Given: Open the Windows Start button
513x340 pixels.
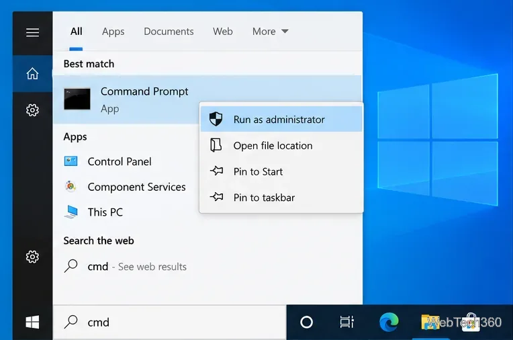Looking at the screenshot, I should click(32, 323).
